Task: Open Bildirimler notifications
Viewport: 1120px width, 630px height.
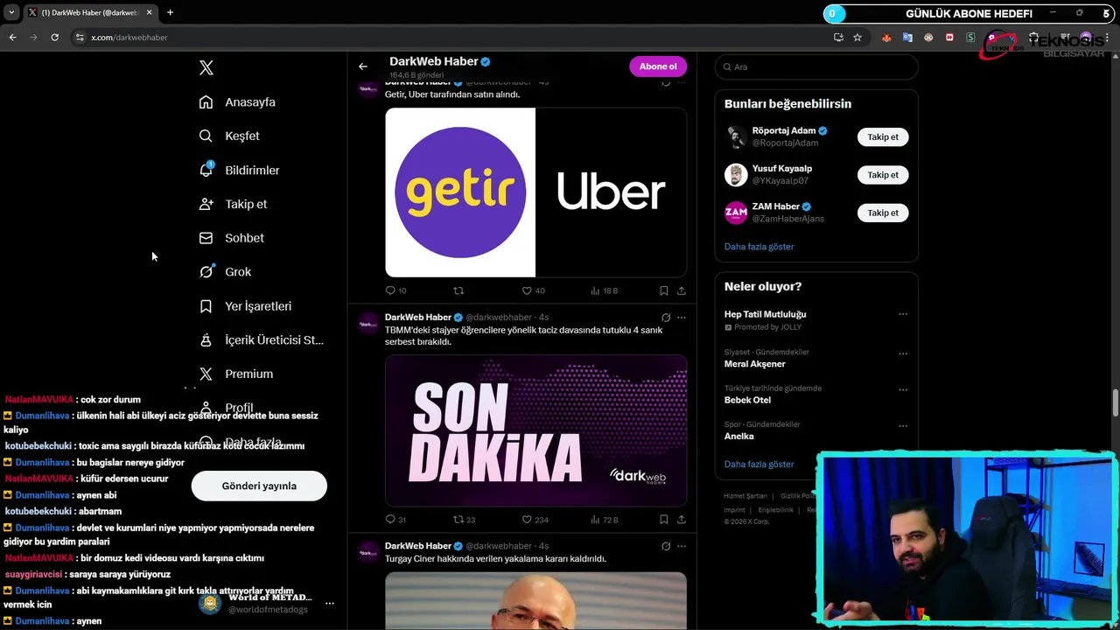Action: click(x=239, y=170)
